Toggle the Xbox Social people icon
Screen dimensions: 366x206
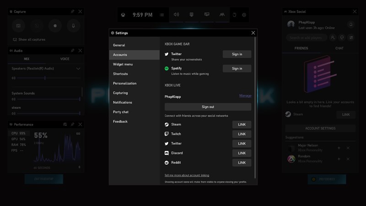(222, 15)
